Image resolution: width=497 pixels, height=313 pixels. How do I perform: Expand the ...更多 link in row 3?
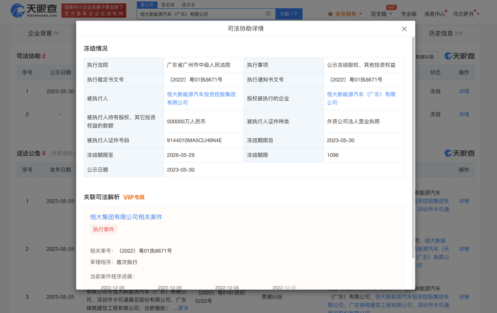click(x=181, y=308)
